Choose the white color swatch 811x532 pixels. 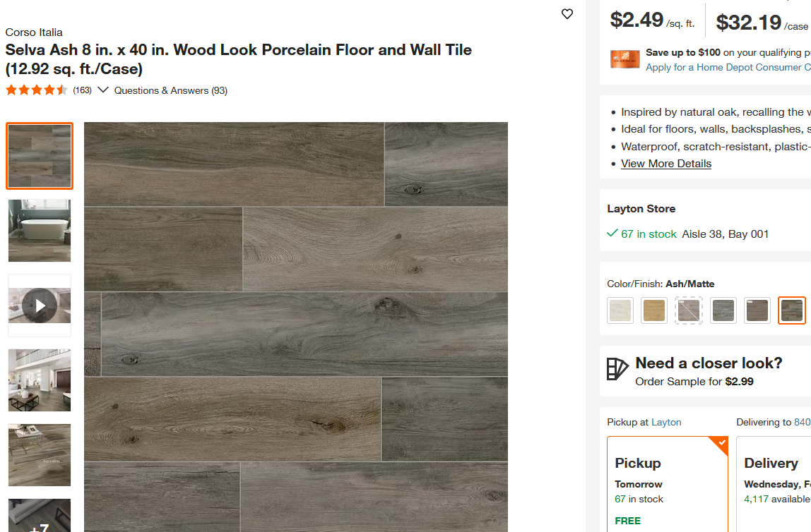620,310
